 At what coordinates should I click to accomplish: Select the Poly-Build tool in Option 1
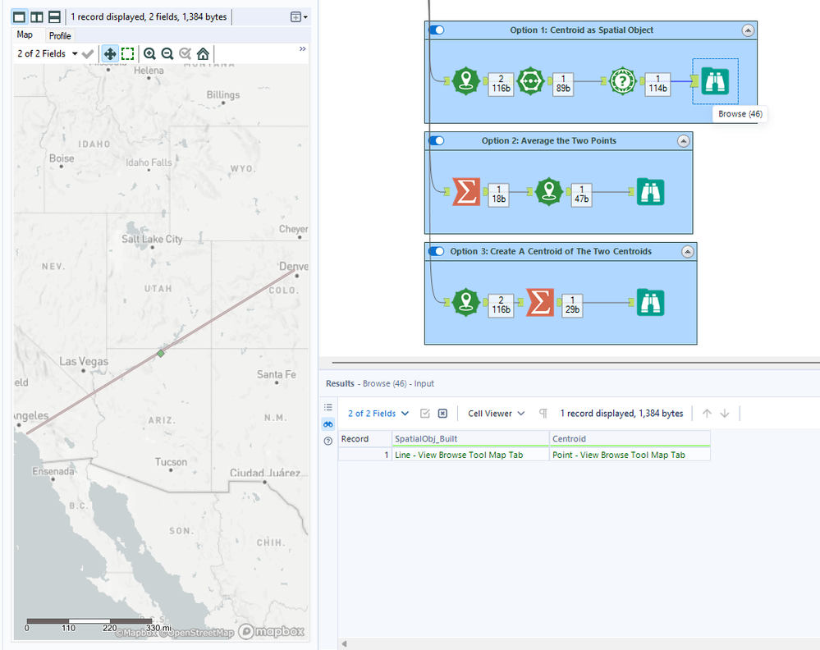[x=531, y=81]
